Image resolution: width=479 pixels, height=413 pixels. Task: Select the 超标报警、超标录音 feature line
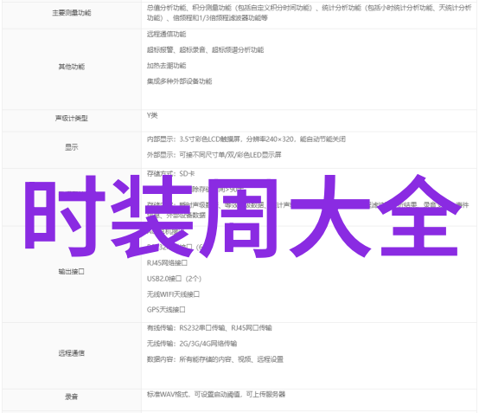click(x=205, y=49)
